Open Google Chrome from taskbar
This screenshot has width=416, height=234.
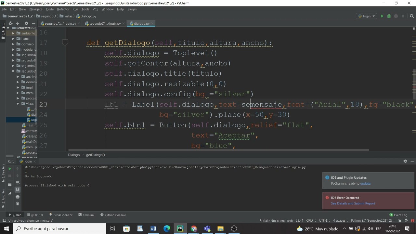(194, 228)
